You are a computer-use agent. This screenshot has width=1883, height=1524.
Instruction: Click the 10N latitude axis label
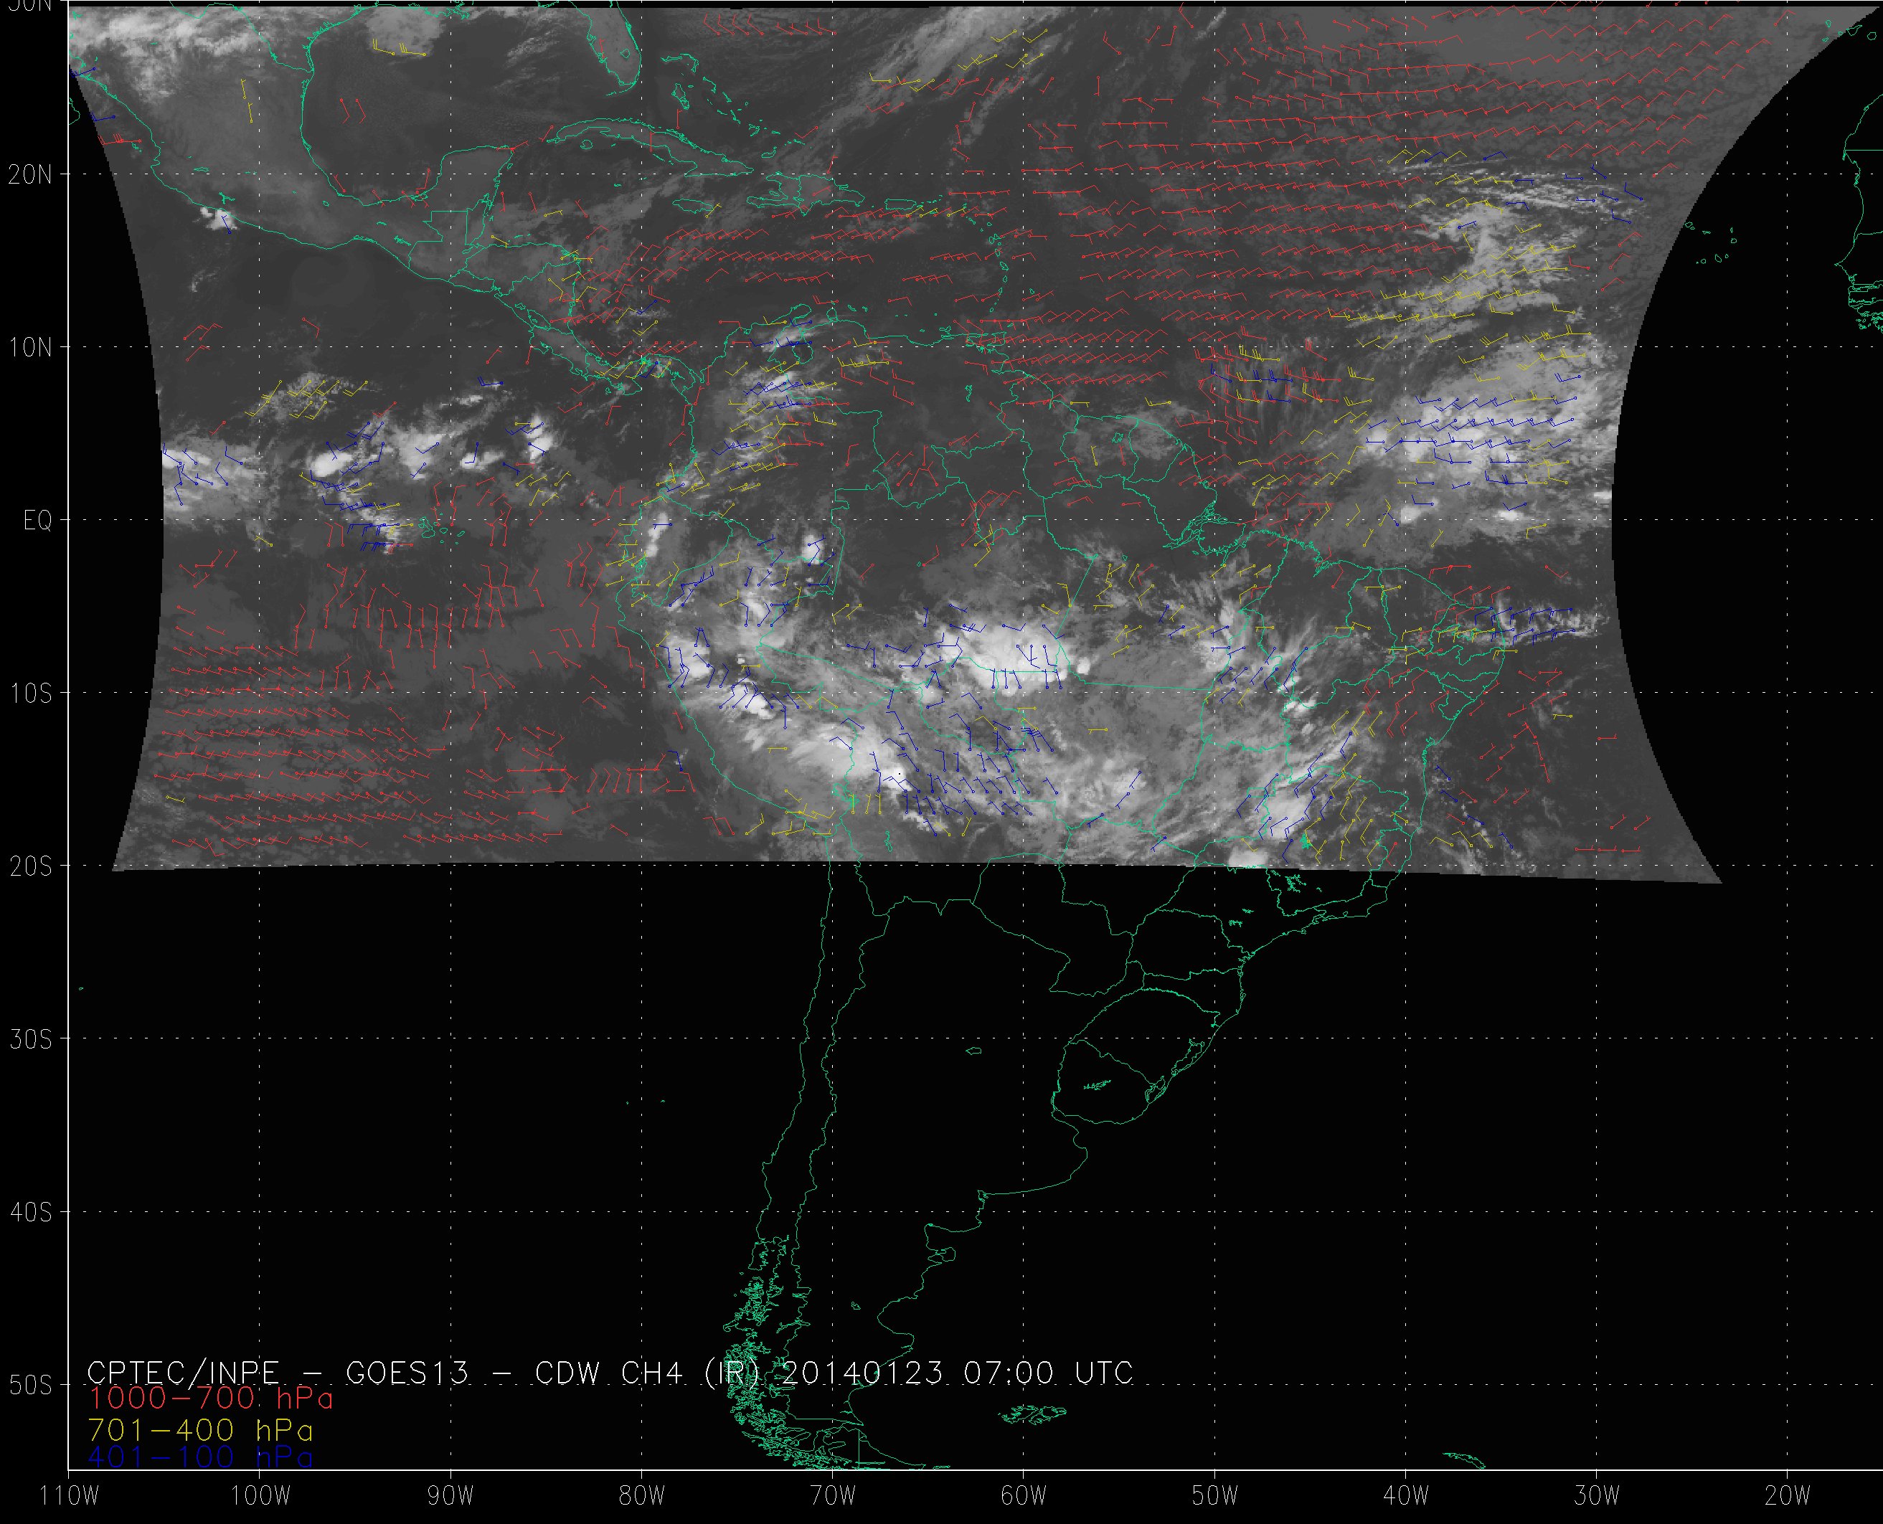(x=31, y=348)
